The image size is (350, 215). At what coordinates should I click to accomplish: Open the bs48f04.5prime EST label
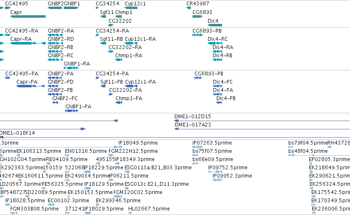(x=308, y=151)
